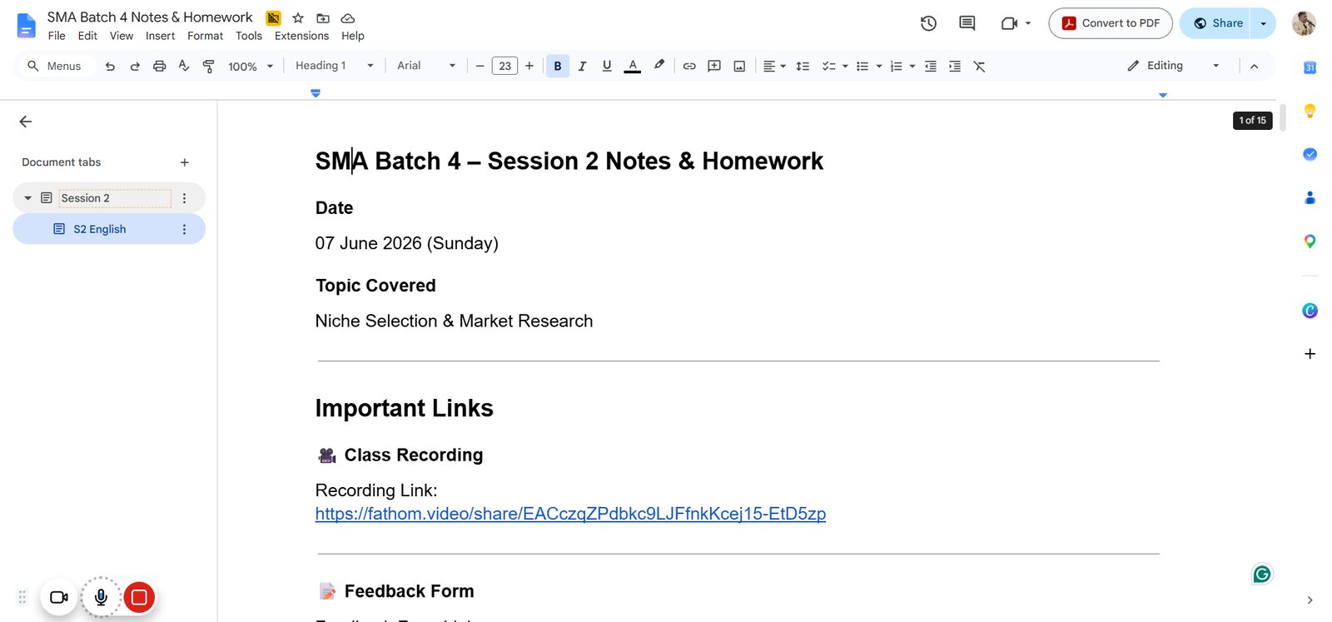Image resolution: width=1332 pixels, height=622 pixels.
Task: Click the undo arrow in the toolbar
Action: tap(110, 67)
